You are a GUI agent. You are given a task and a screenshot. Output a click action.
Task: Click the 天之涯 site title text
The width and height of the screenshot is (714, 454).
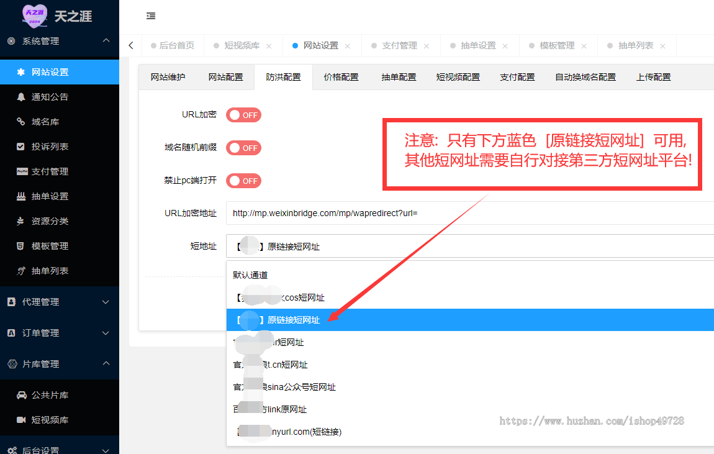[73, 16]
